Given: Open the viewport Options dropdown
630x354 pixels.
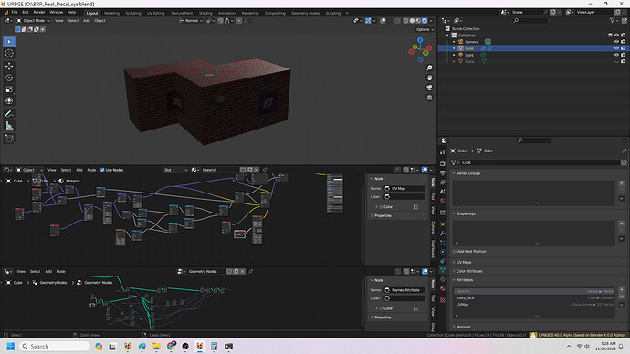Looking at the screenshot, I should (425, 29).
